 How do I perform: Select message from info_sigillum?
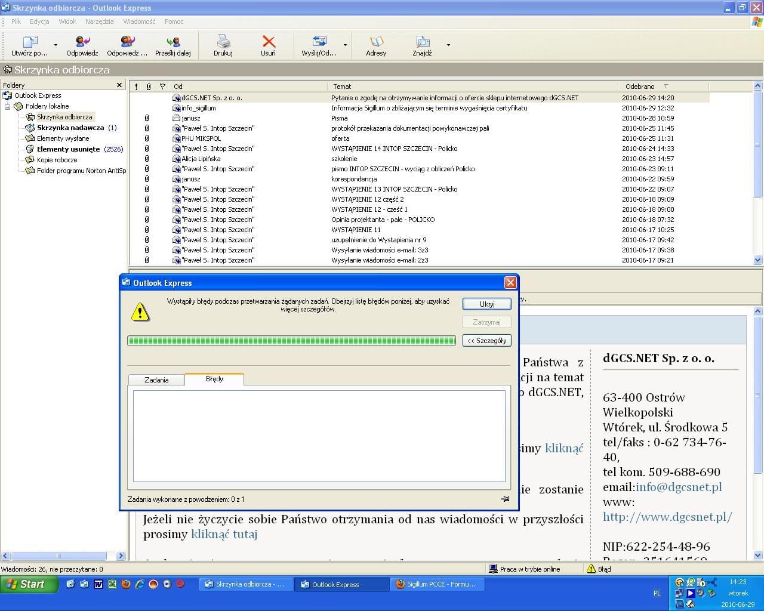(419, 108)
